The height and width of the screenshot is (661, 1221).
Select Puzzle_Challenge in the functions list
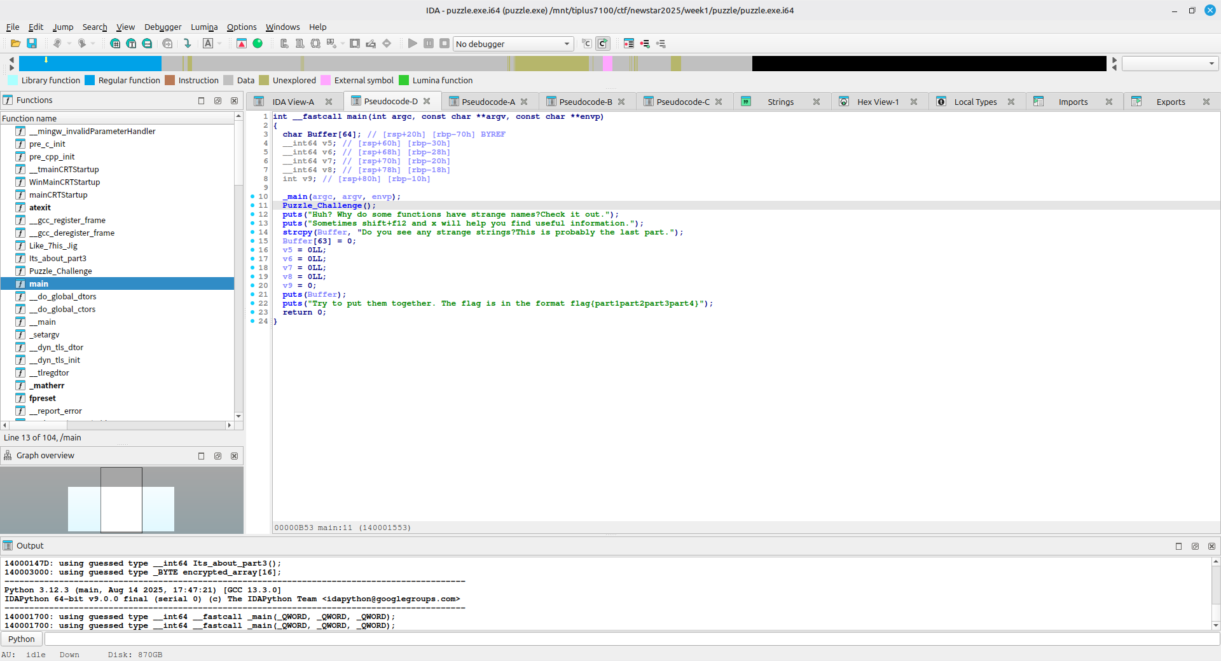click(x=60, y=271)
